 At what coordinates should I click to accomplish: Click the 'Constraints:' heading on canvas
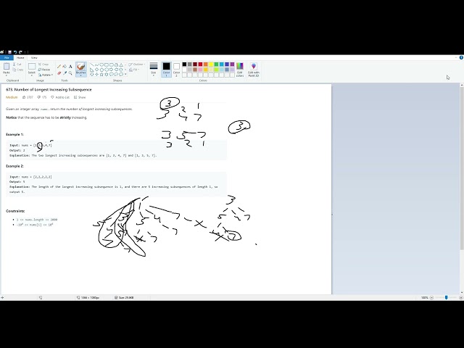15,211
